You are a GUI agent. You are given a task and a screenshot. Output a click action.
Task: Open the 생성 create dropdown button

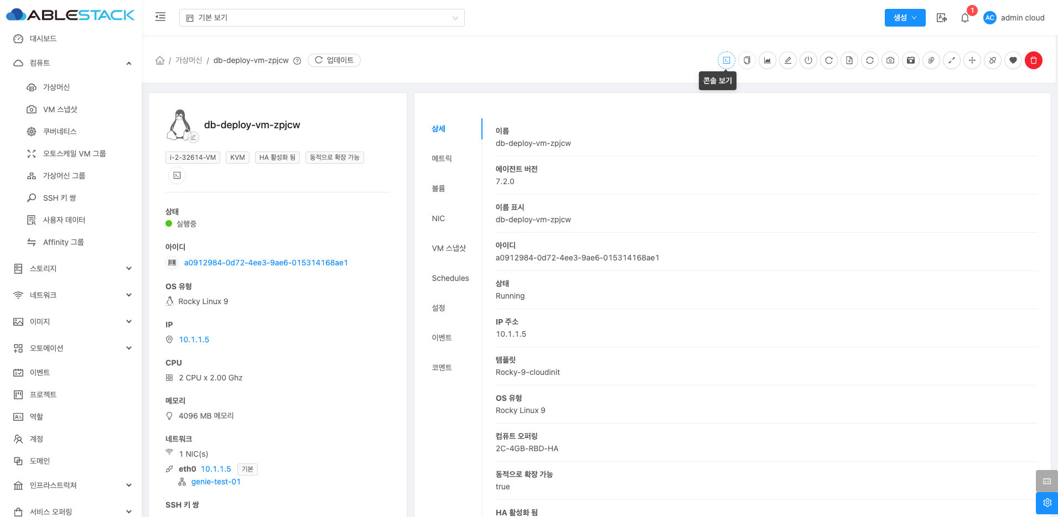tap(905, 18)
